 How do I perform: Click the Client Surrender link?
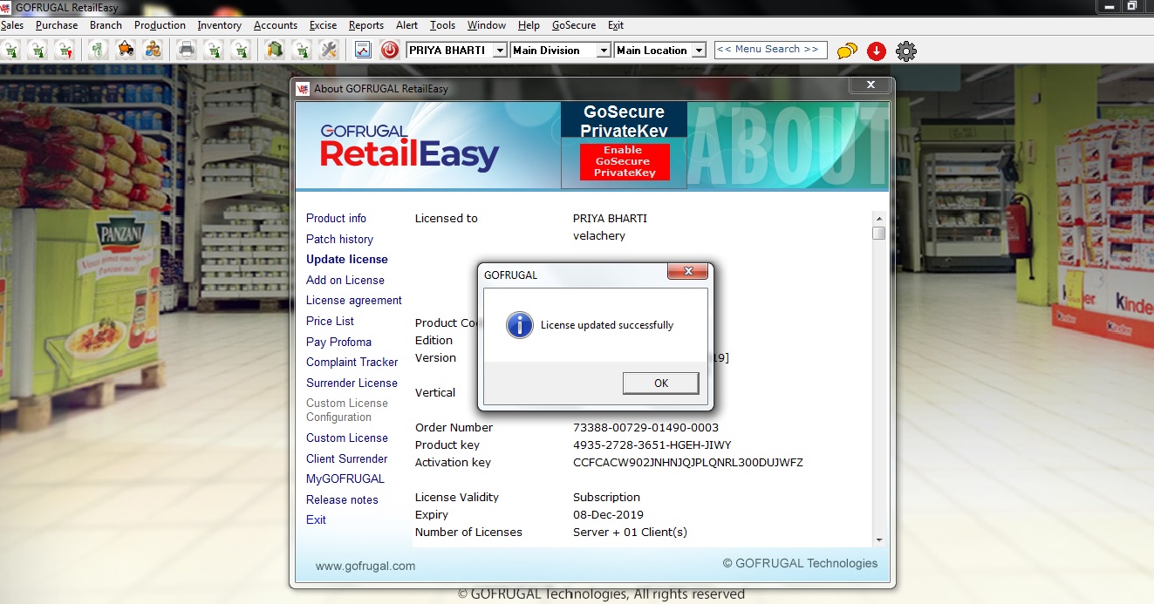347,458
